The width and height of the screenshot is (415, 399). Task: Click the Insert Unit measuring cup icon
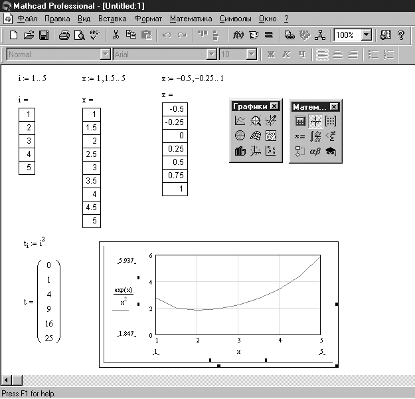(254, 35)
